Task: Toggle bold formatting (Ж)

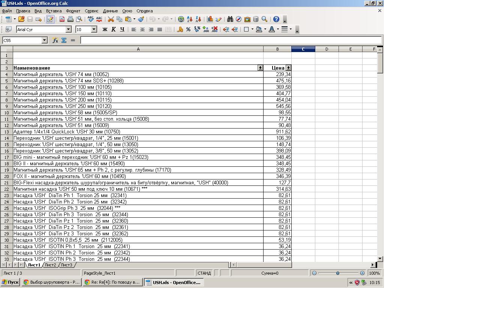Action: tap(105, 29)
